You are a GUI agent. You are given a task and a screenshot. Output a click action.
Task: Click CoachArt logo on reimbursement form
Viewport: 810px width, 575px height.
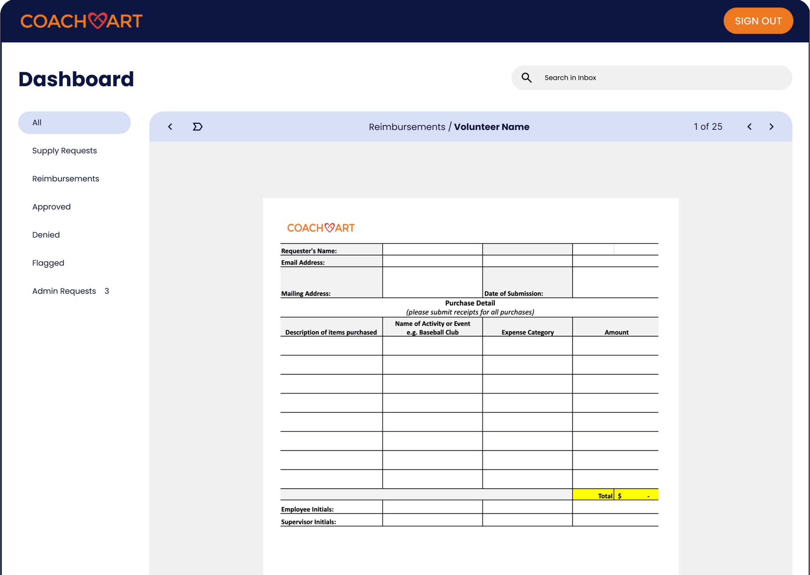point(320,228)
